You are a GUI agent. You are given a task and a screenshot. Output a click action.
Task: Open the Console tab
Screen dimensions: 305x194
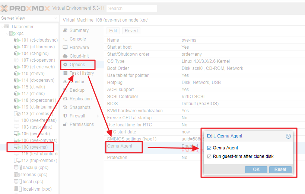coord(82,39)
